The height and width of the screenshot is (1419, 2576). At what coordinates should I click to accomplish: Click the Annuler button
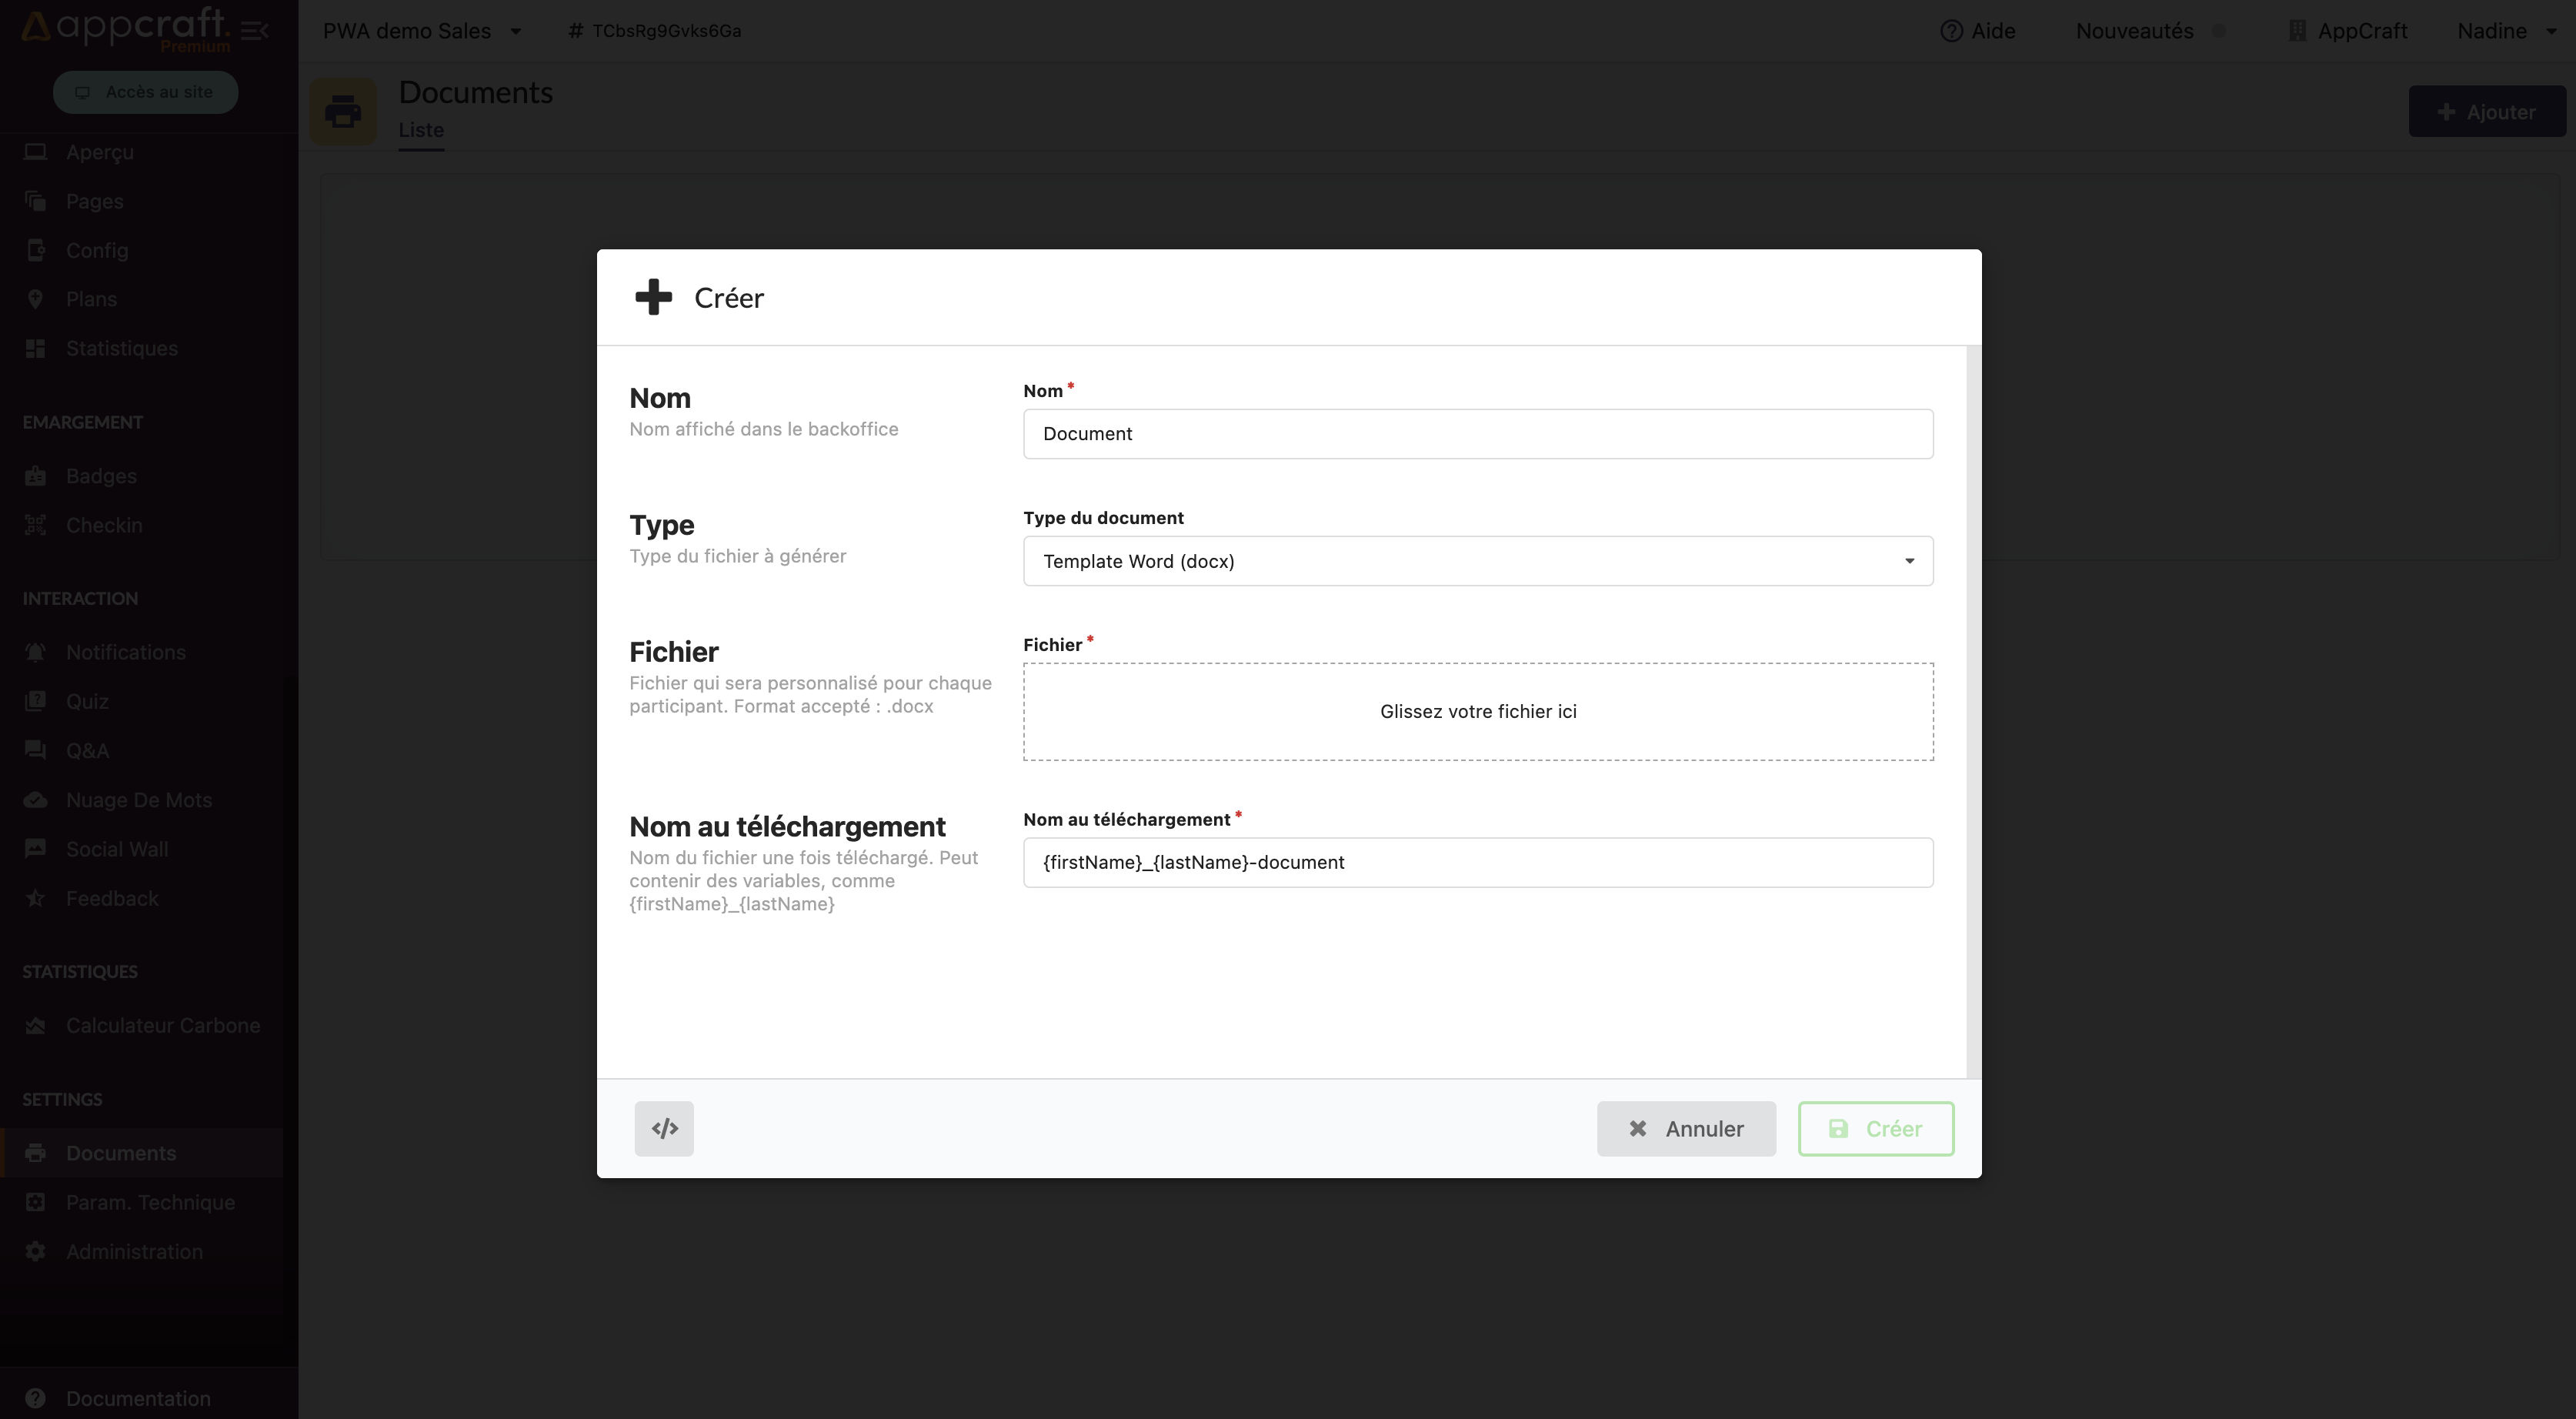tap(1685, 1128)
